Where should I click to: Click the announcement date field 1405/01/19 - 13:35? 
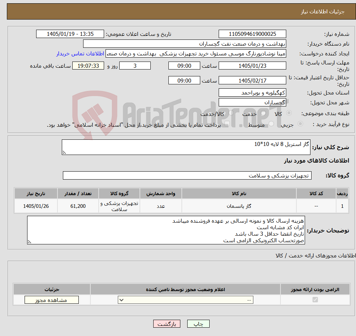tap(70, 34)
